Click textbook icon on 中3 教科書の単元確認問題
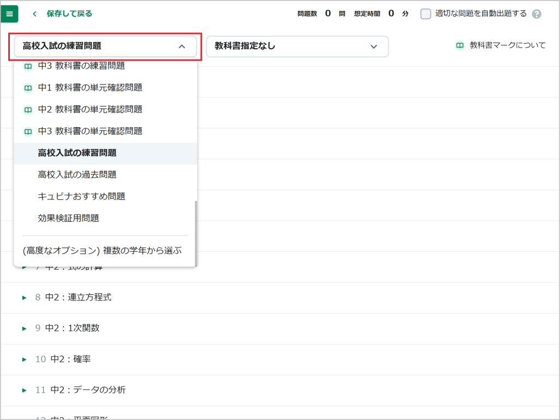Image resolution: width=560 pixels, height=420 pixels. [28, 132]
